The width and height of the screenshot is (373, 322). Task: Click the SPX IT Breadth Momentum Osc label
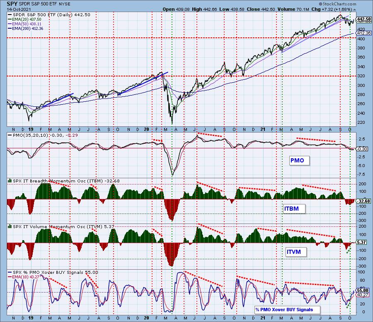pyautogui.click(x=64, y=181)
